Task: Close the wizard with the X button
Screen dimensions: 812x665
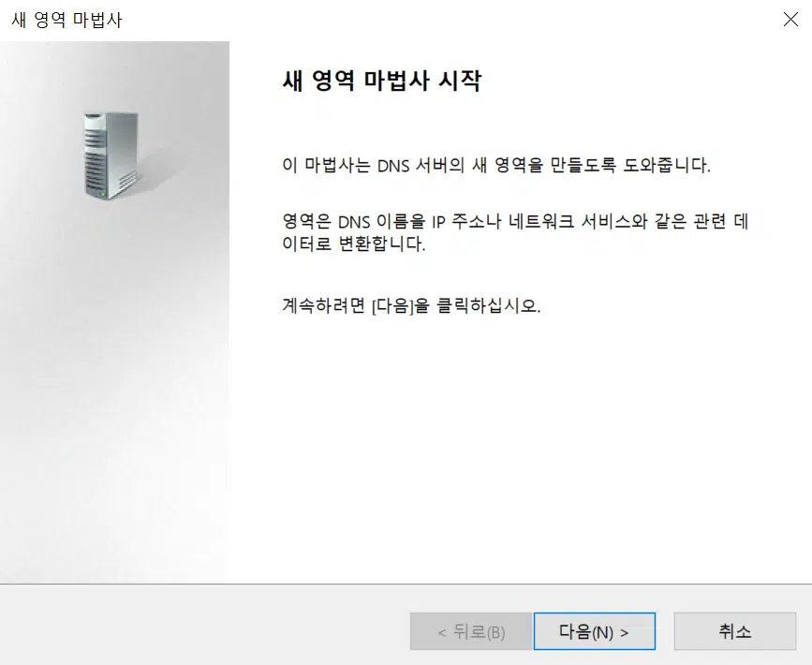Action: point(790,20)
